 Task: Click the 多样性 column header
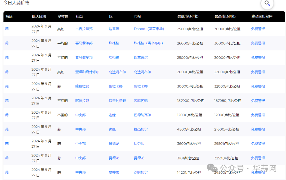point(63,16)
